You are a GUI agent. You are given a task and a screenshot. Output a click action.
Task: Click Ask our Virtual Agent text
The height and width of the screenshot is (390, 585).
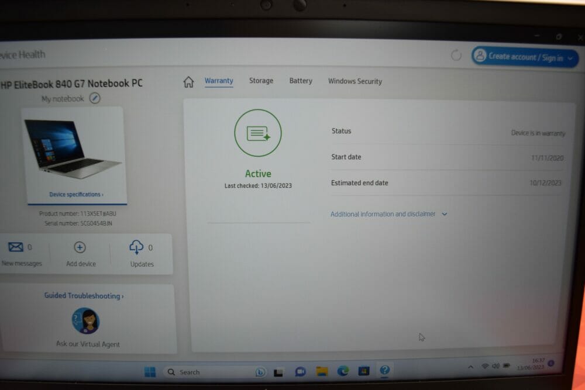[88, 344]
